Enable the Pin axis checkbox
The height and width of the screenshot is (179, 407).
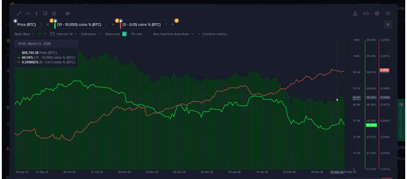tap(147, 34)
